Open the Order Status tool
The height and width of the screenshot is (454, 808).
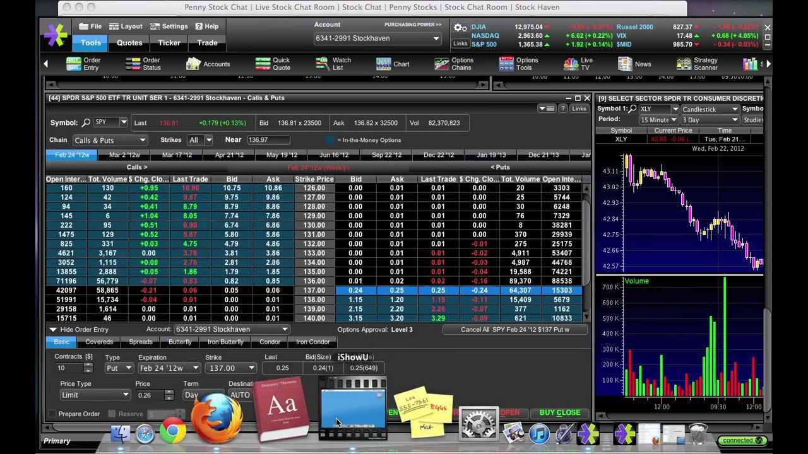143,64
